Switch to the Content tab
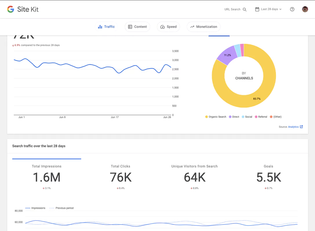Viewport: 315px width, 231px height. (137, 27)
